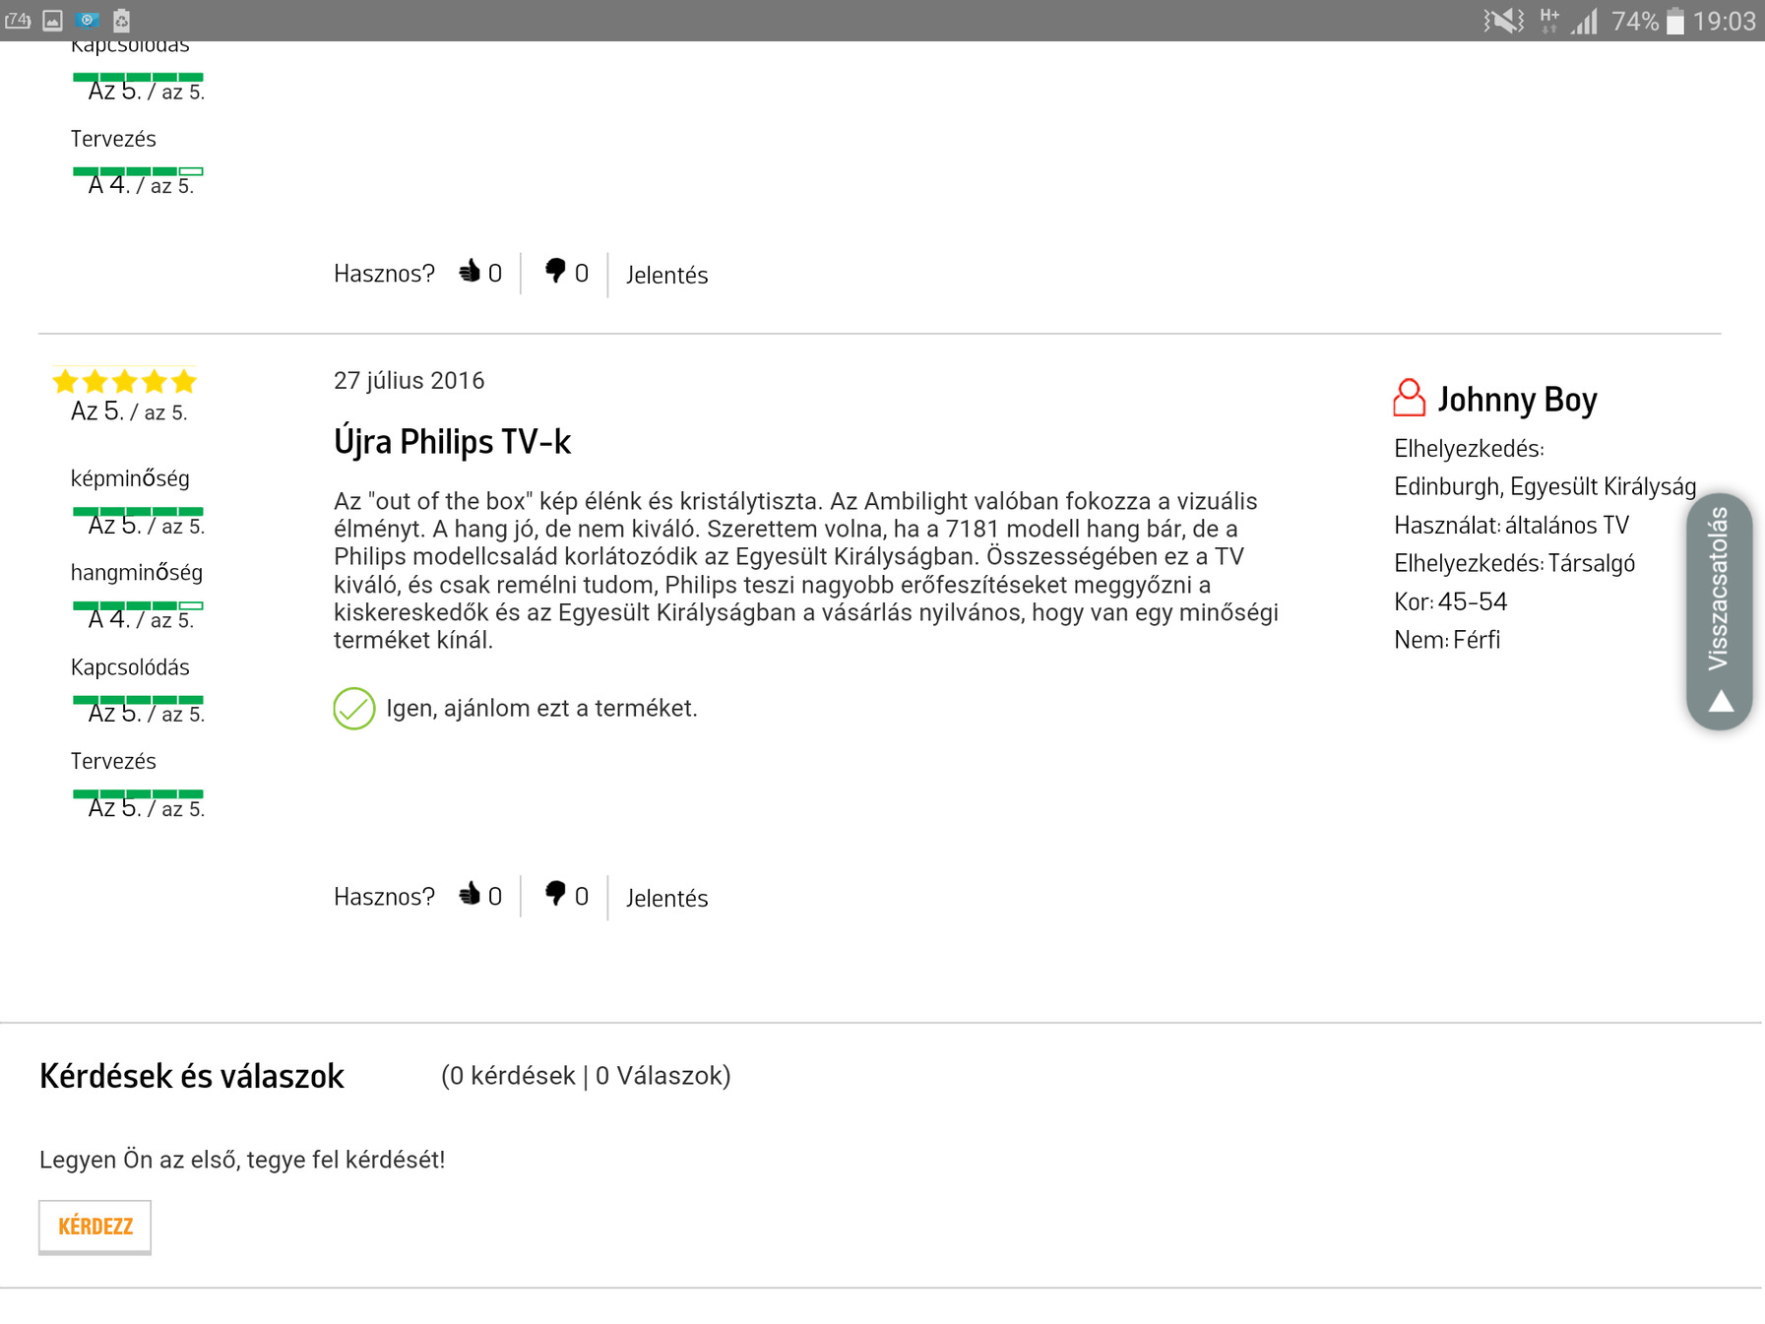The width and height of the screenshot is (1765, 1324).
Task: Tap the muted sound status icon
Action: 1503,21
